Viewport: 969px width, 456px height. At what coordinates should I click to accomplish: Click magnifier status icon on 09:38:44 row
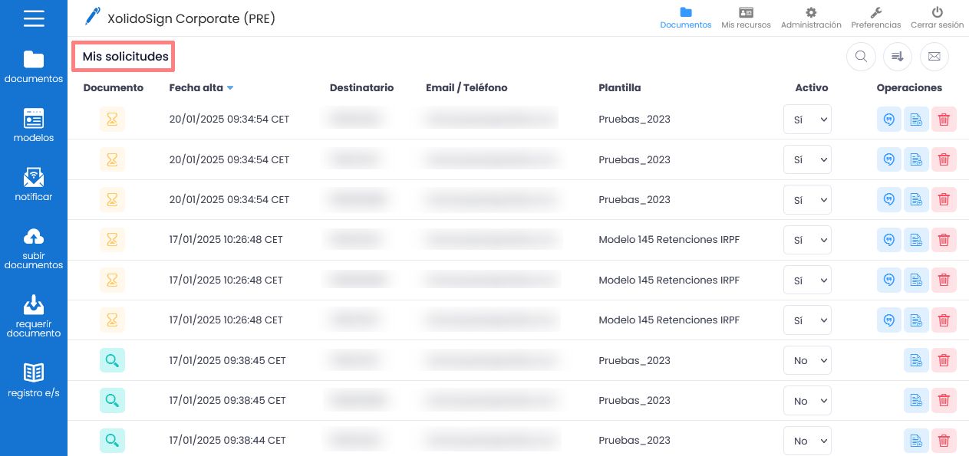click(112, 440)
